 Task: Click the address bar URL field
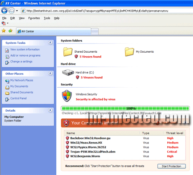click(x=107, y=11)
